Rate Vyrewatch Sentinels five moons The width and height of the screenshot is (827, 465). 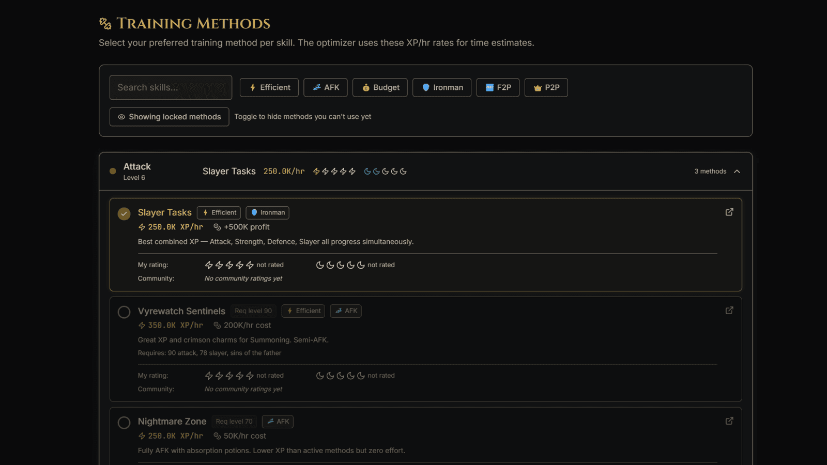click(x=361, y=376)
